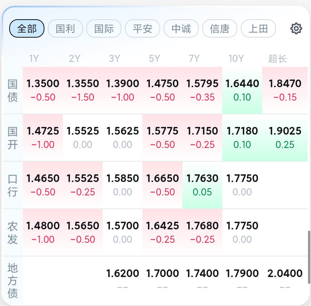Open the settings gear icon

(296, 29)
